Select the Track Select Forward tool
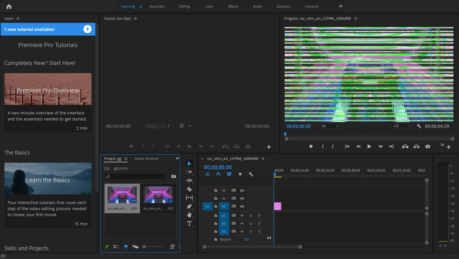This screenshot has width=459, height=259. point(189,172)
